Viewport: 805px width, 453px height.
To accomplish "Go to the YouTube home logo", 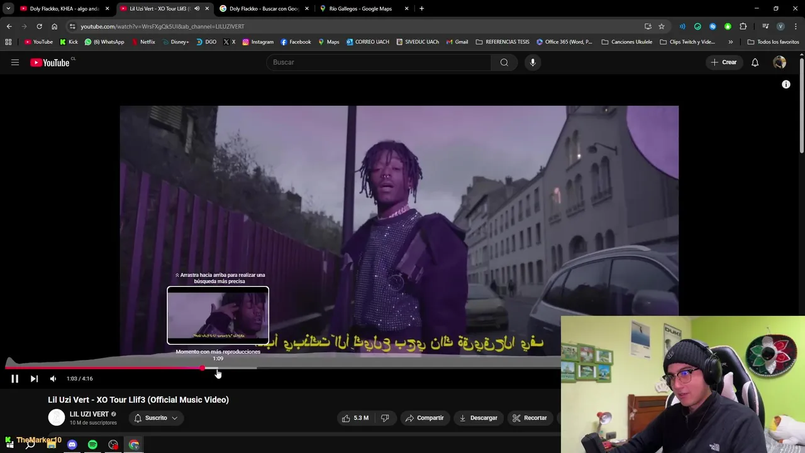I will click(x=50, y=62).
